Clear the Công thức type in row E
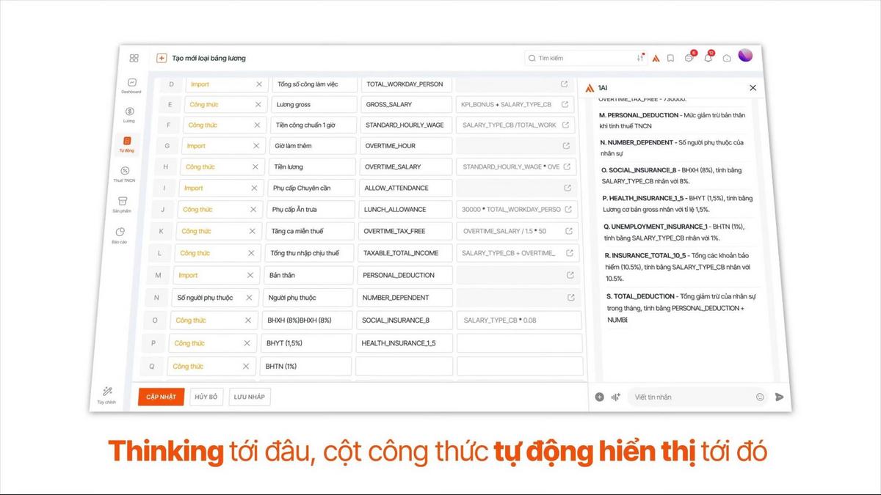The height and width of the screenshot is (495, 881). click(x=258, y=104)
